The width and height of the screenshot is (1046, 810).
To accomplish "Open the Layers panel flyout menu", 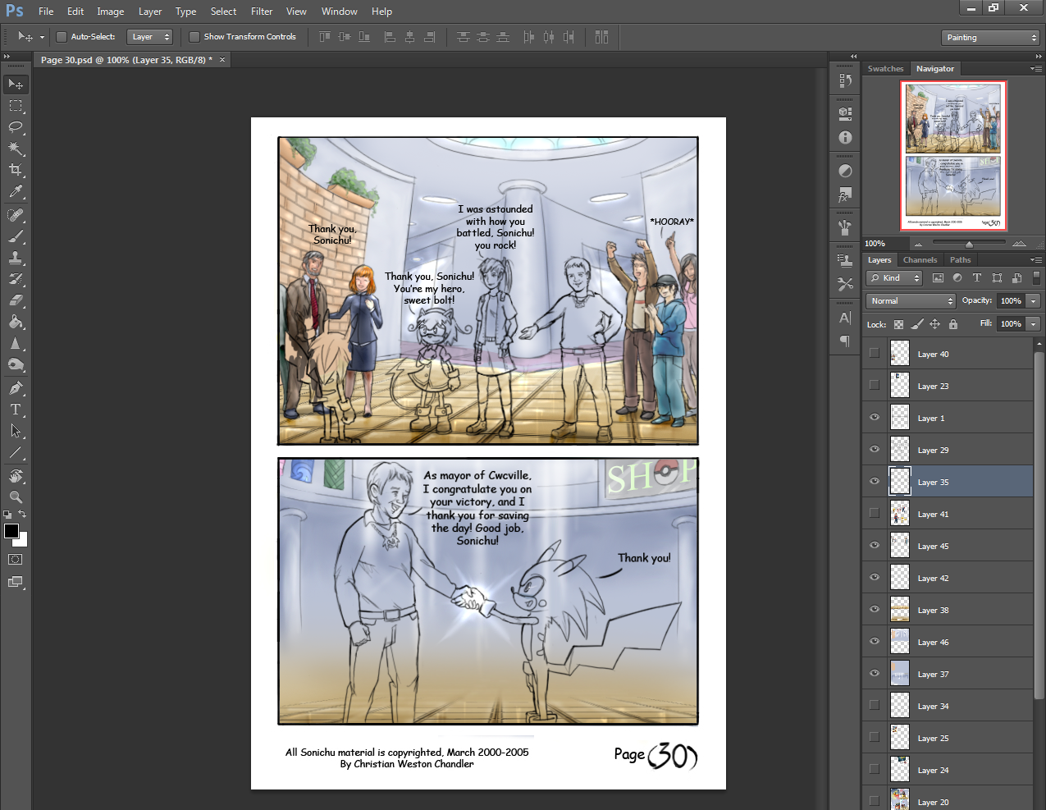I will pyautogui.click(x=1035, y=260).
